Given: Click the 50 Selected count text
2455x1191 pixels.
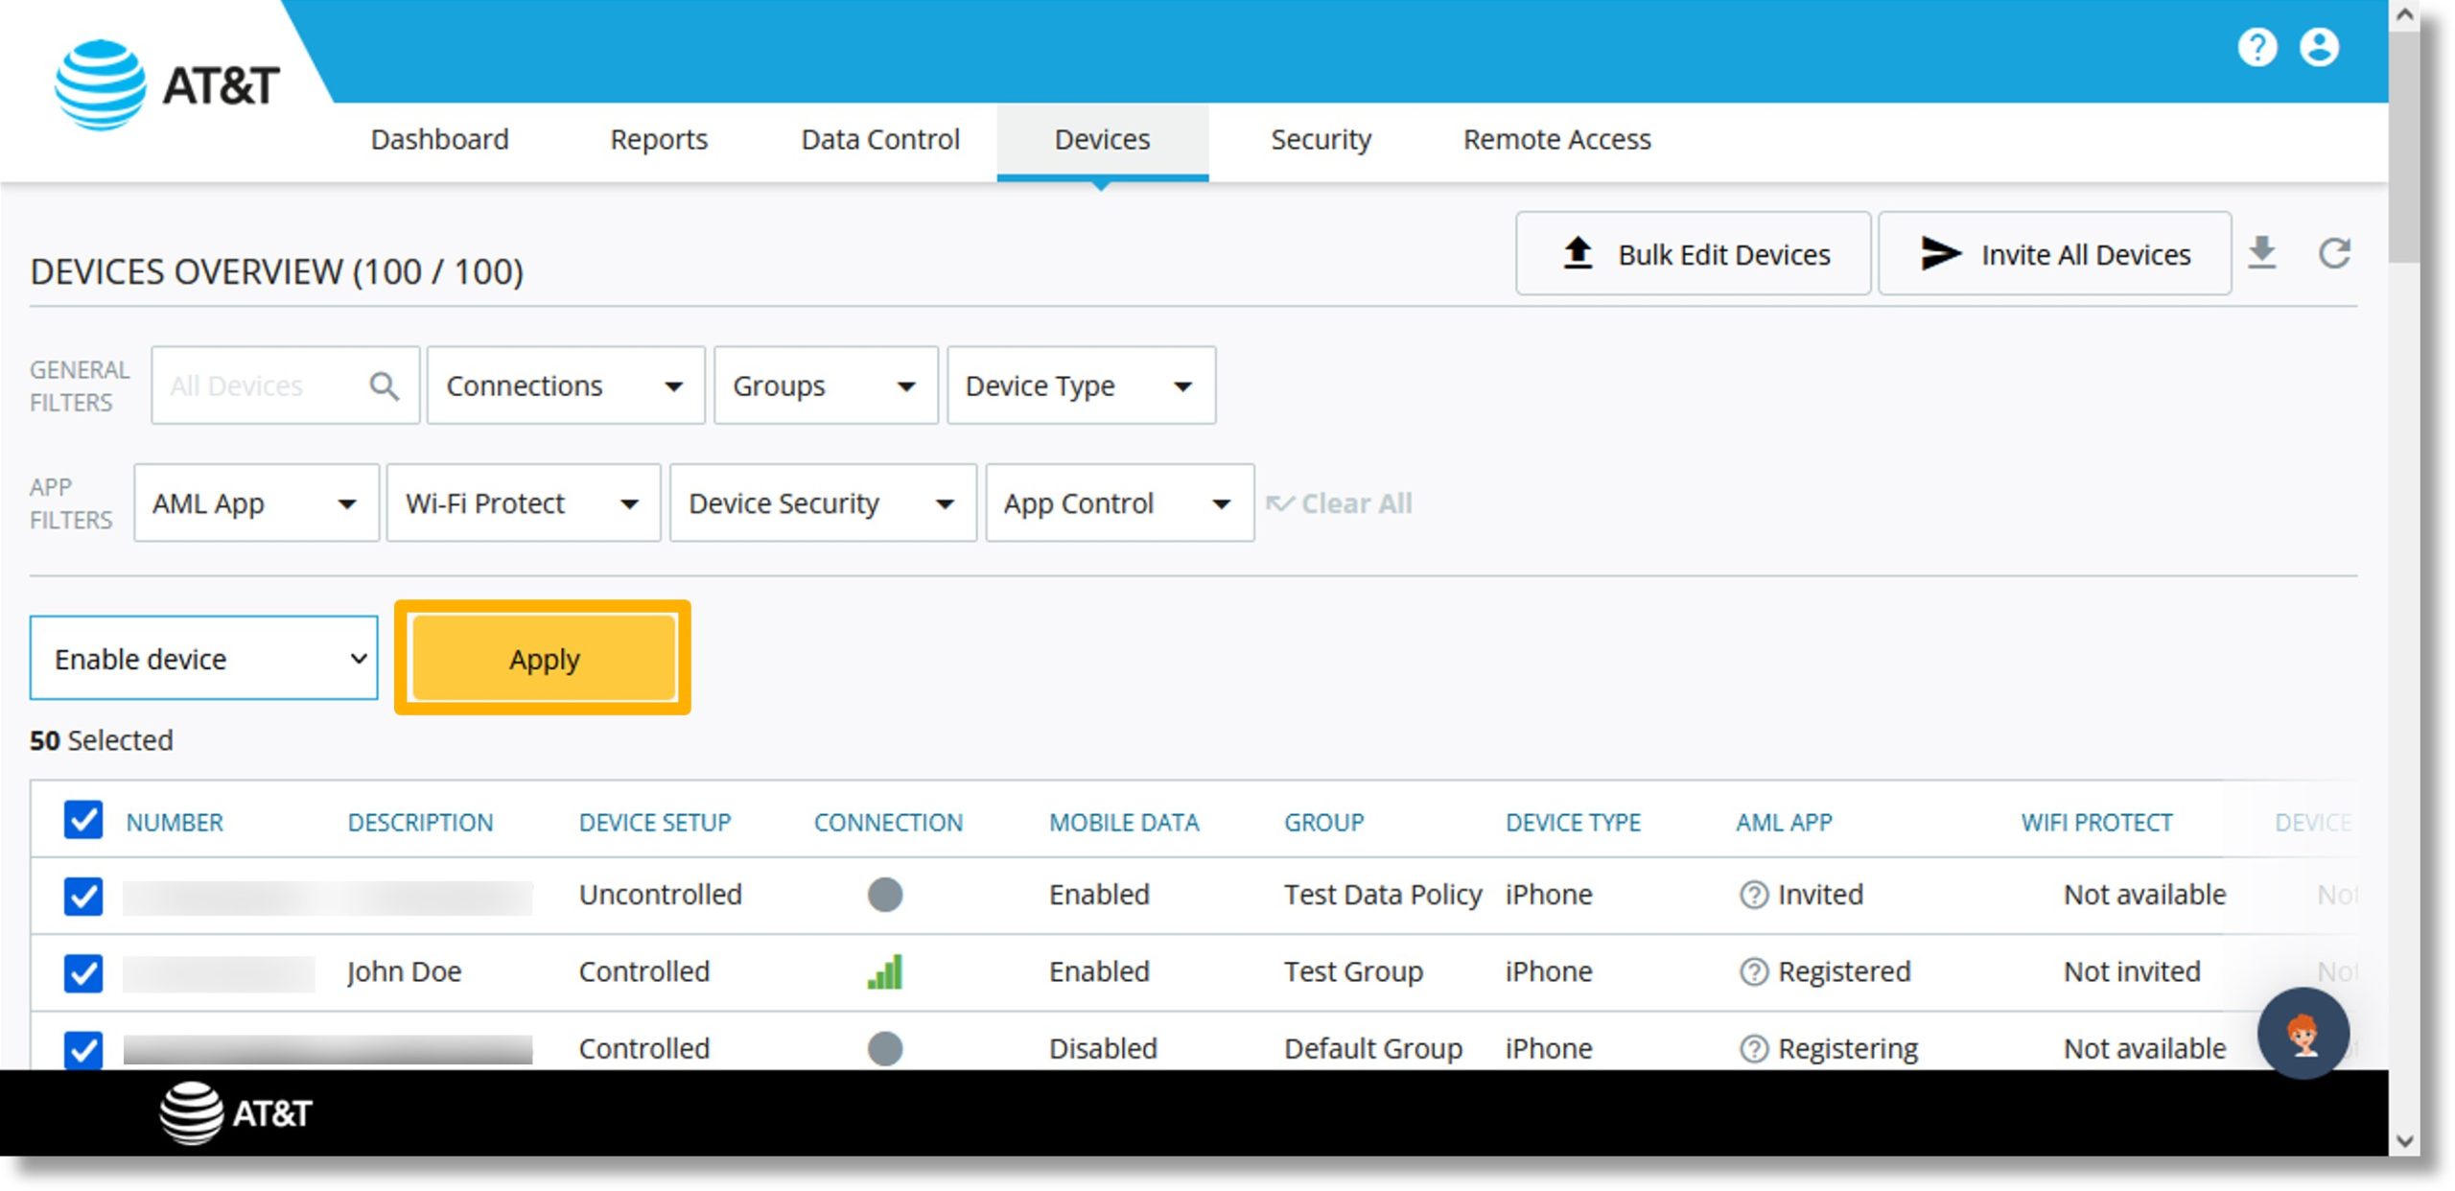Looking at the screenshot, I should pyautogui.click(x=101, y=740).
